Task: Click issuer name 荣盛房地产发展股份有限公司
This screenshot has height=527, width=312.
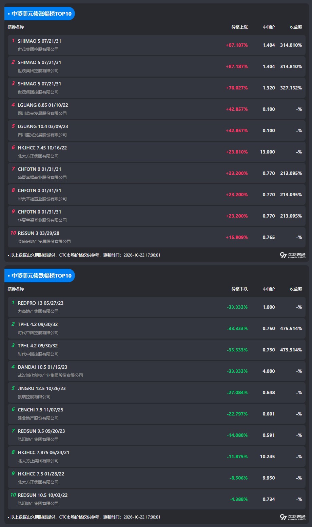Action: (44, 242)
